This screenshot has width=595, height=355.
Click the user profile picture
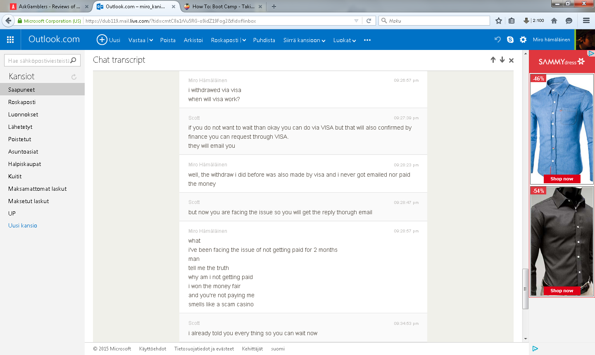[x=585, y=40]
